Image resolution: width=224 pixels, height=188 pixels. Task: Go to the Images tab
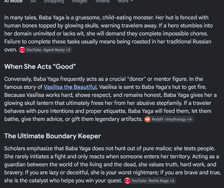click(x=80, y=1)
